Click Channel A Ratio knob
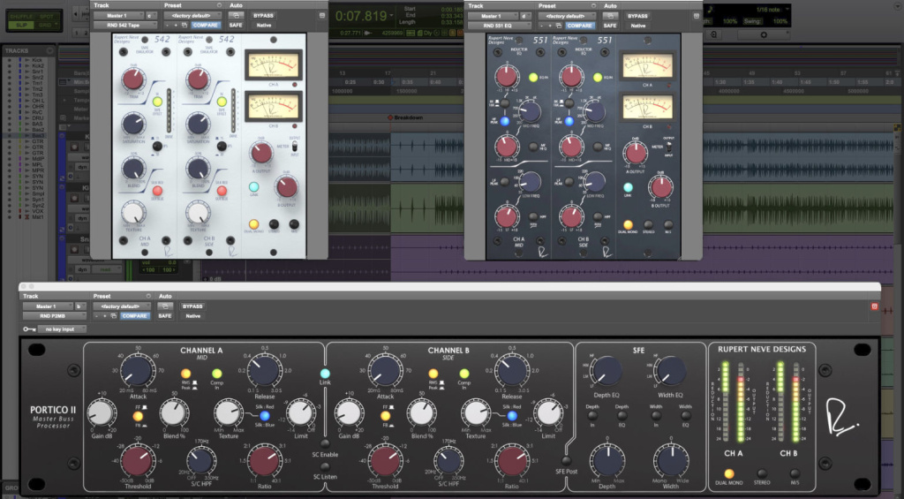This screenshot has width=904, height=499. tap(265, 460)
